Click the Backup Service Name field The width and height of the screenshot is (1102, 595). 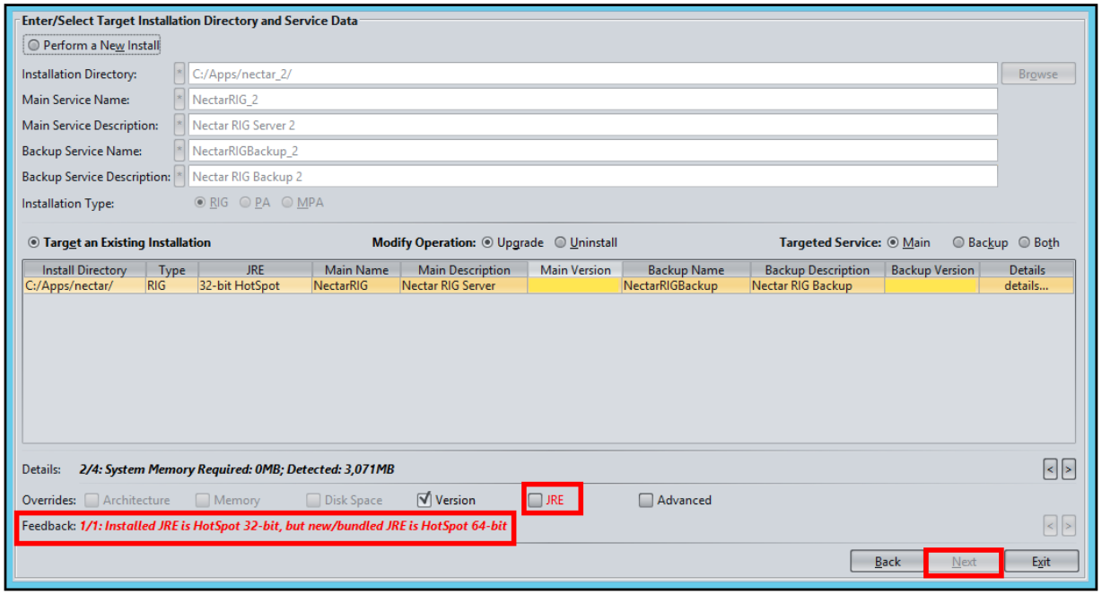coord(592,151)
